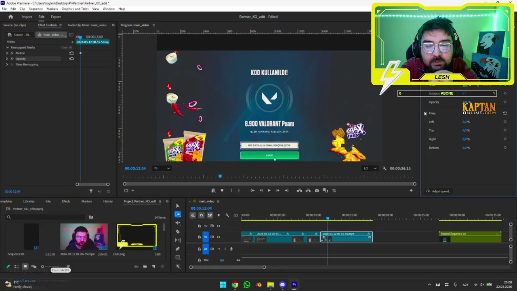The width and height of the screenshot is (517, 291).
Task: Toggle lock on V2 track
Action: tap(199, 226)
